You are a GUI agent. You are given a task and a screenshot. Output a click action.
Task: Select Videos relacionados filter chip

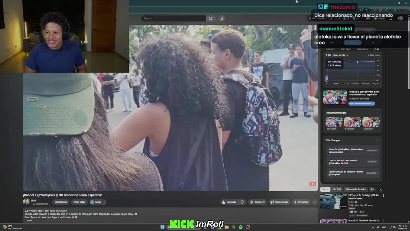[356, 190]
